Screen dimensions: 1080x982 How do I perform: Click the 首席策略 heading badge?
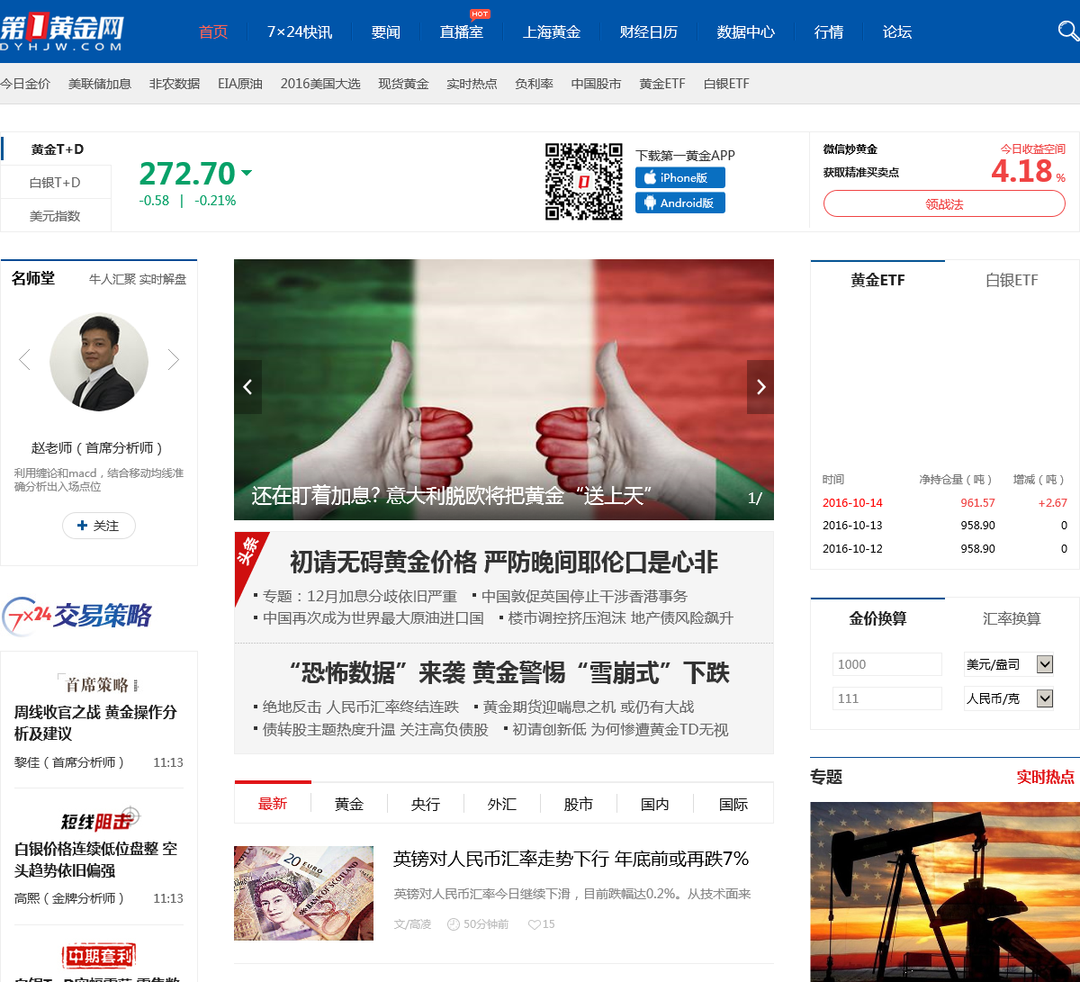click(97, 683)
